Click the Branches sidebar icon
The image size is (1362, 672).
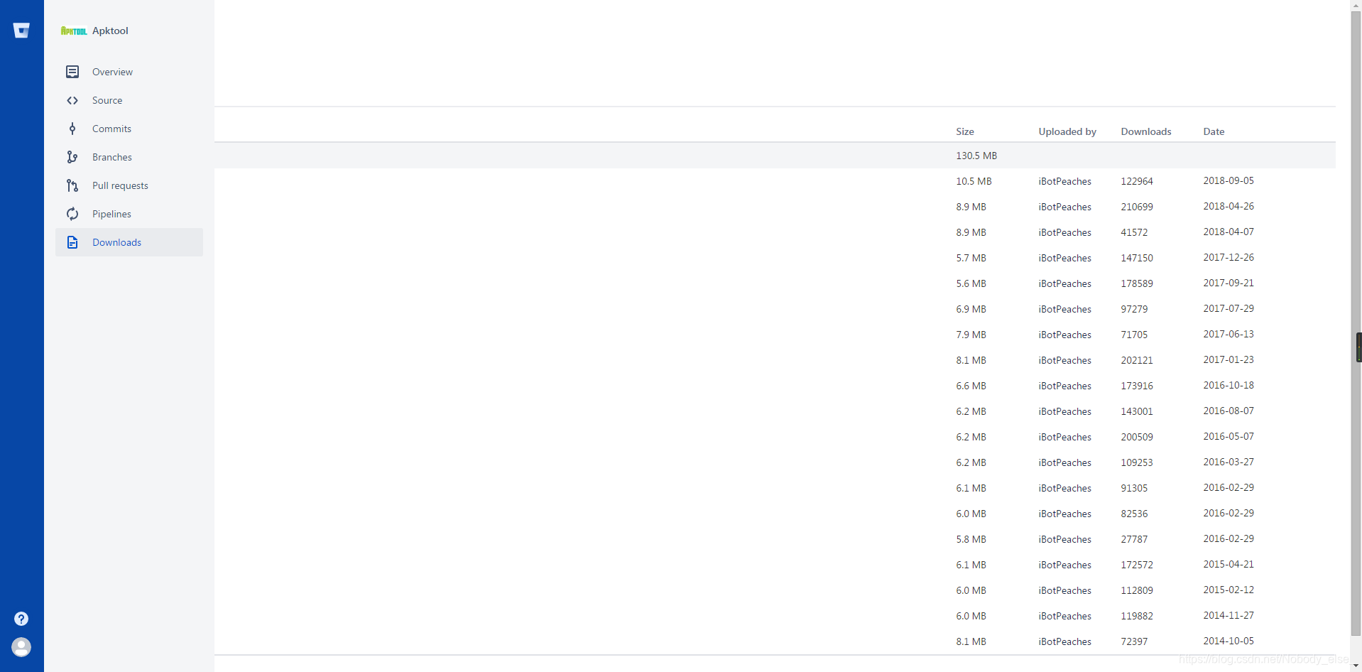coord(72,157)
